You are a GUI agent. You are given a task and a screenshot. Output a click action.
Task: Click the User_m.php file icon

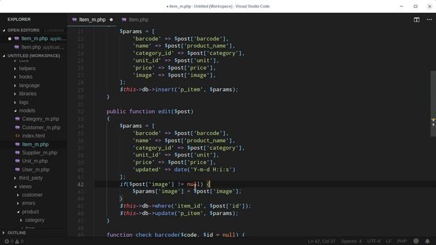click(17, 169)
